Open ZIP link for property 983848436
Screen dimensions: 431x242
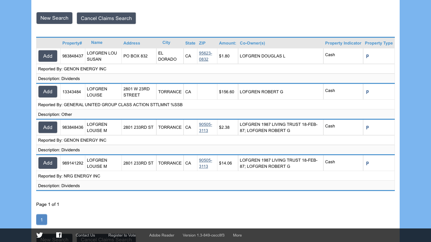[x=205, y=127]
